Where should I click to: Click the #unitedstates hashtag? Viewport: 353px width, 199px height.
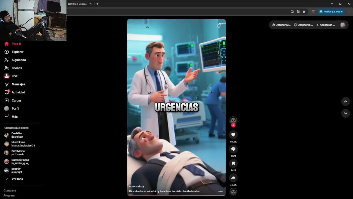click(191, 191)
